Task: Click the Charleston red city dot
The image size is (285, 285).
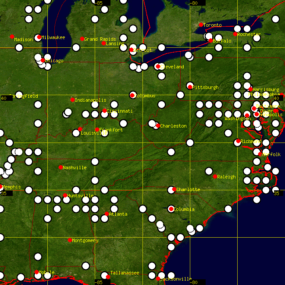Action: click(158, 125)
